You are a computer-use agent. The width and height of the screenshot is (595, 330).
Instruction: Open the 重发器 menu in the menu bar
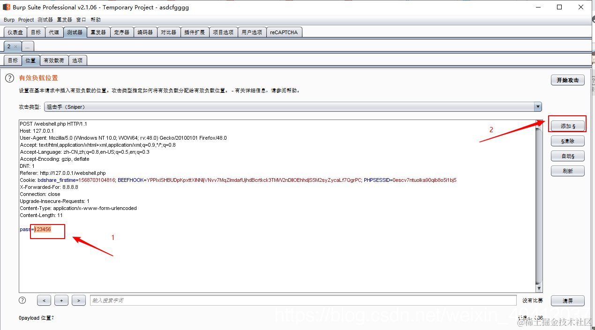click(65, 20)
